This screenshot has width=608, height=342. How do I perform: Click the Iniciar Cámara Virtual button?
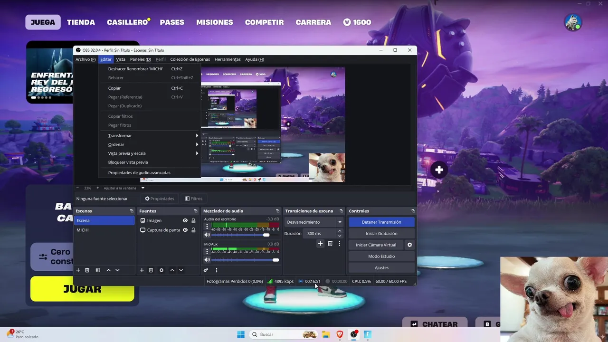click(x=376, y=245)
